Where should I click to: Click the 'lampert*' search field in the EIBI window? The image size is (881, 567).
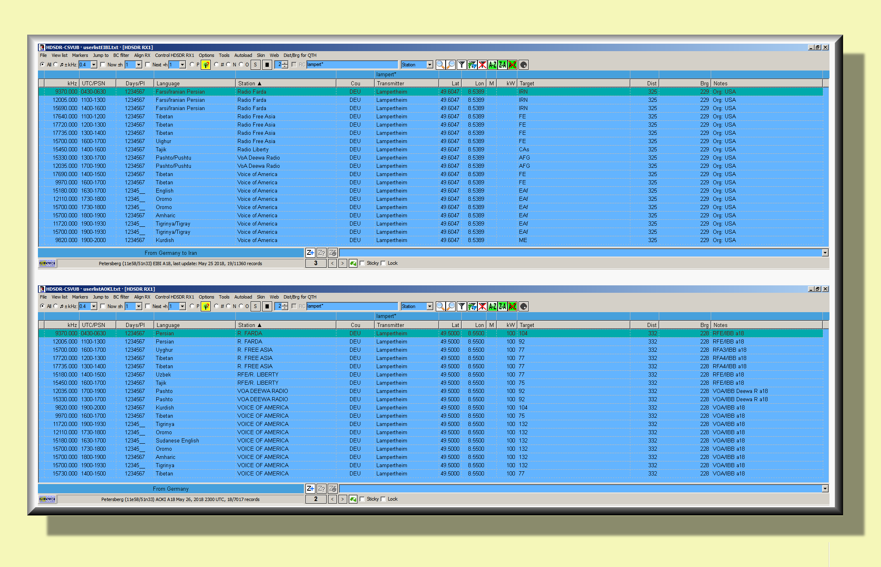[x=352, y=65]
